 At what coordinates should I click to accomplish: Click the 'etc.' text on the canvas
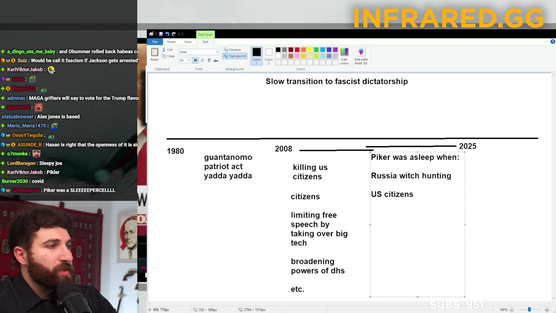coord(298,289)
